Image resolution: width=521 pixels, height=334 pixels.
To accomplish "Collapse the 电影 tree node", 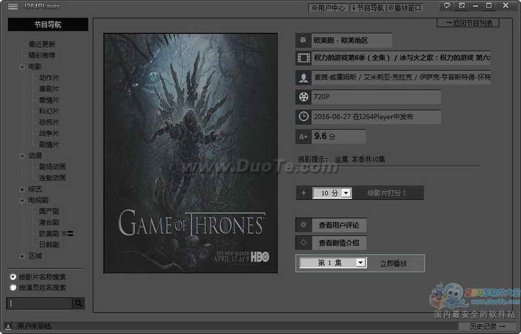I will (x=22, y=66).
